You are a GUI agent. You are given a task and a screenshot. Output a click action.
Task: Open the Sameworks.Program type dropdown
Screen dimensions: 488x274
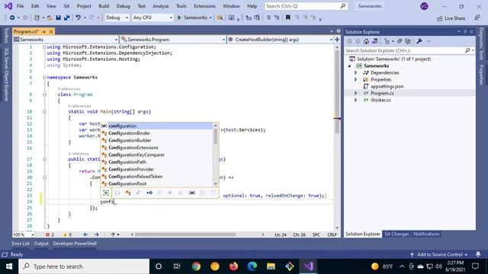pos(173,40)
